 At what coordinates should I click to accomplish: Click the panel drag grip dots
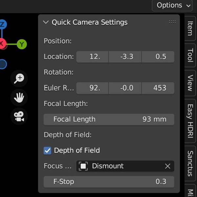pos(172,22)
